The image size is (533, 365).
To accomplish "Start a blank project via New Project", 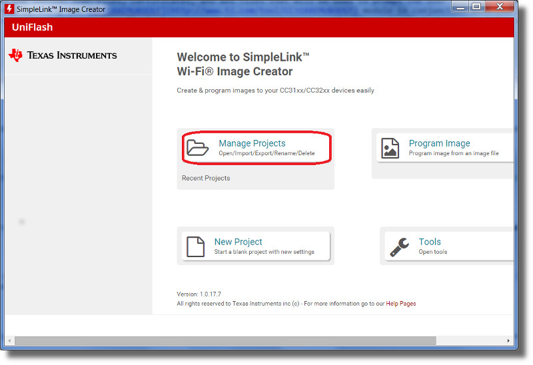I will [239, 242].
